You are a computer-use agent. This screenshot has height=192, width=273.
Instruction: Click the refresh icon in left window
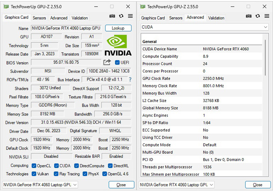[x=121, y=16]
